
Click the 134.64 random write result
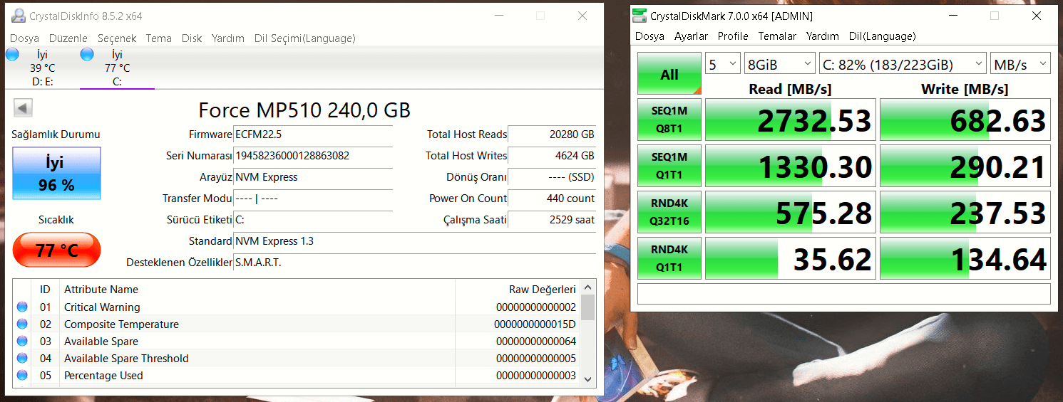click(965, 258)
